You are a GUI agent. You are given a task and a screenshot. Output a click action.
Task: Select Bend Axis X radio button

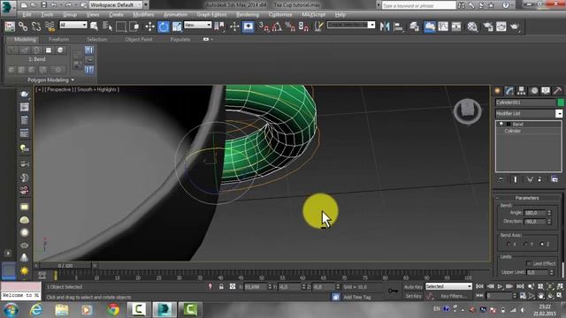tap(509, 244)
